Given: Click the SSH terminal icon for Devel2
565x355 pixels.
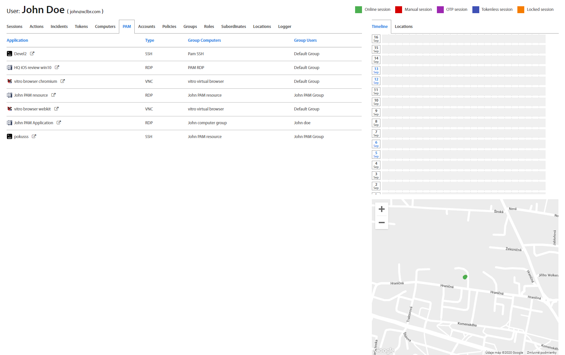Looking at the screenshot, I should 10,54.
